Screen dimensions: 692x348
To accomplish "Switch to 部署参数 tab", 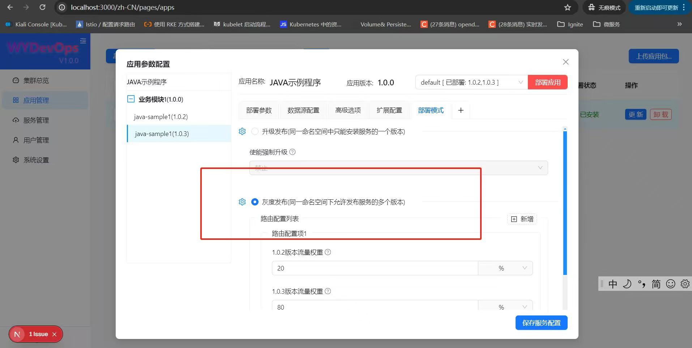I will pyautogui.click(x=259, y=110).
